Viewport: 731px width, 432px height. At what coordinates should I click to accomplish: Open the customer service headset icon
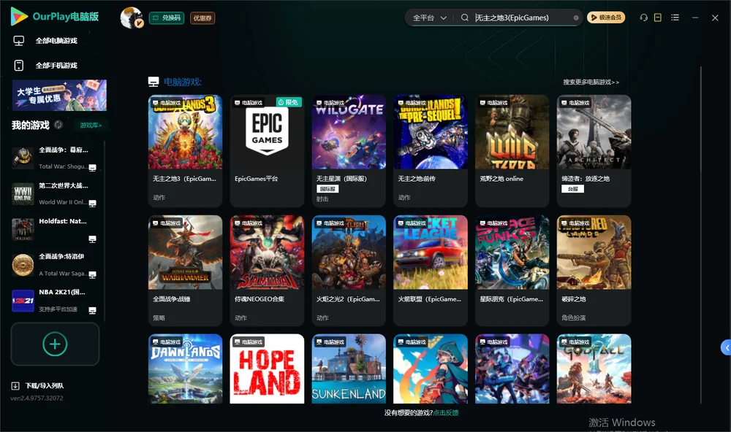click(643, 18)
